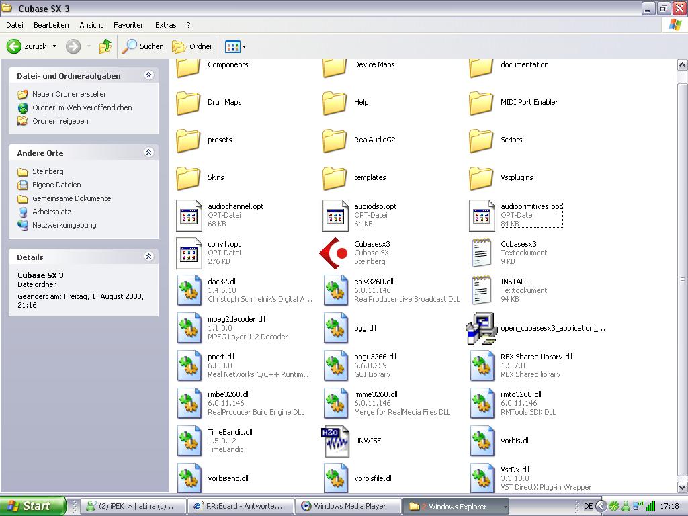The height and width of the screenshot is (516, 688).
Task: Select the INSTALL text document icon
Action: coord(481,290)
